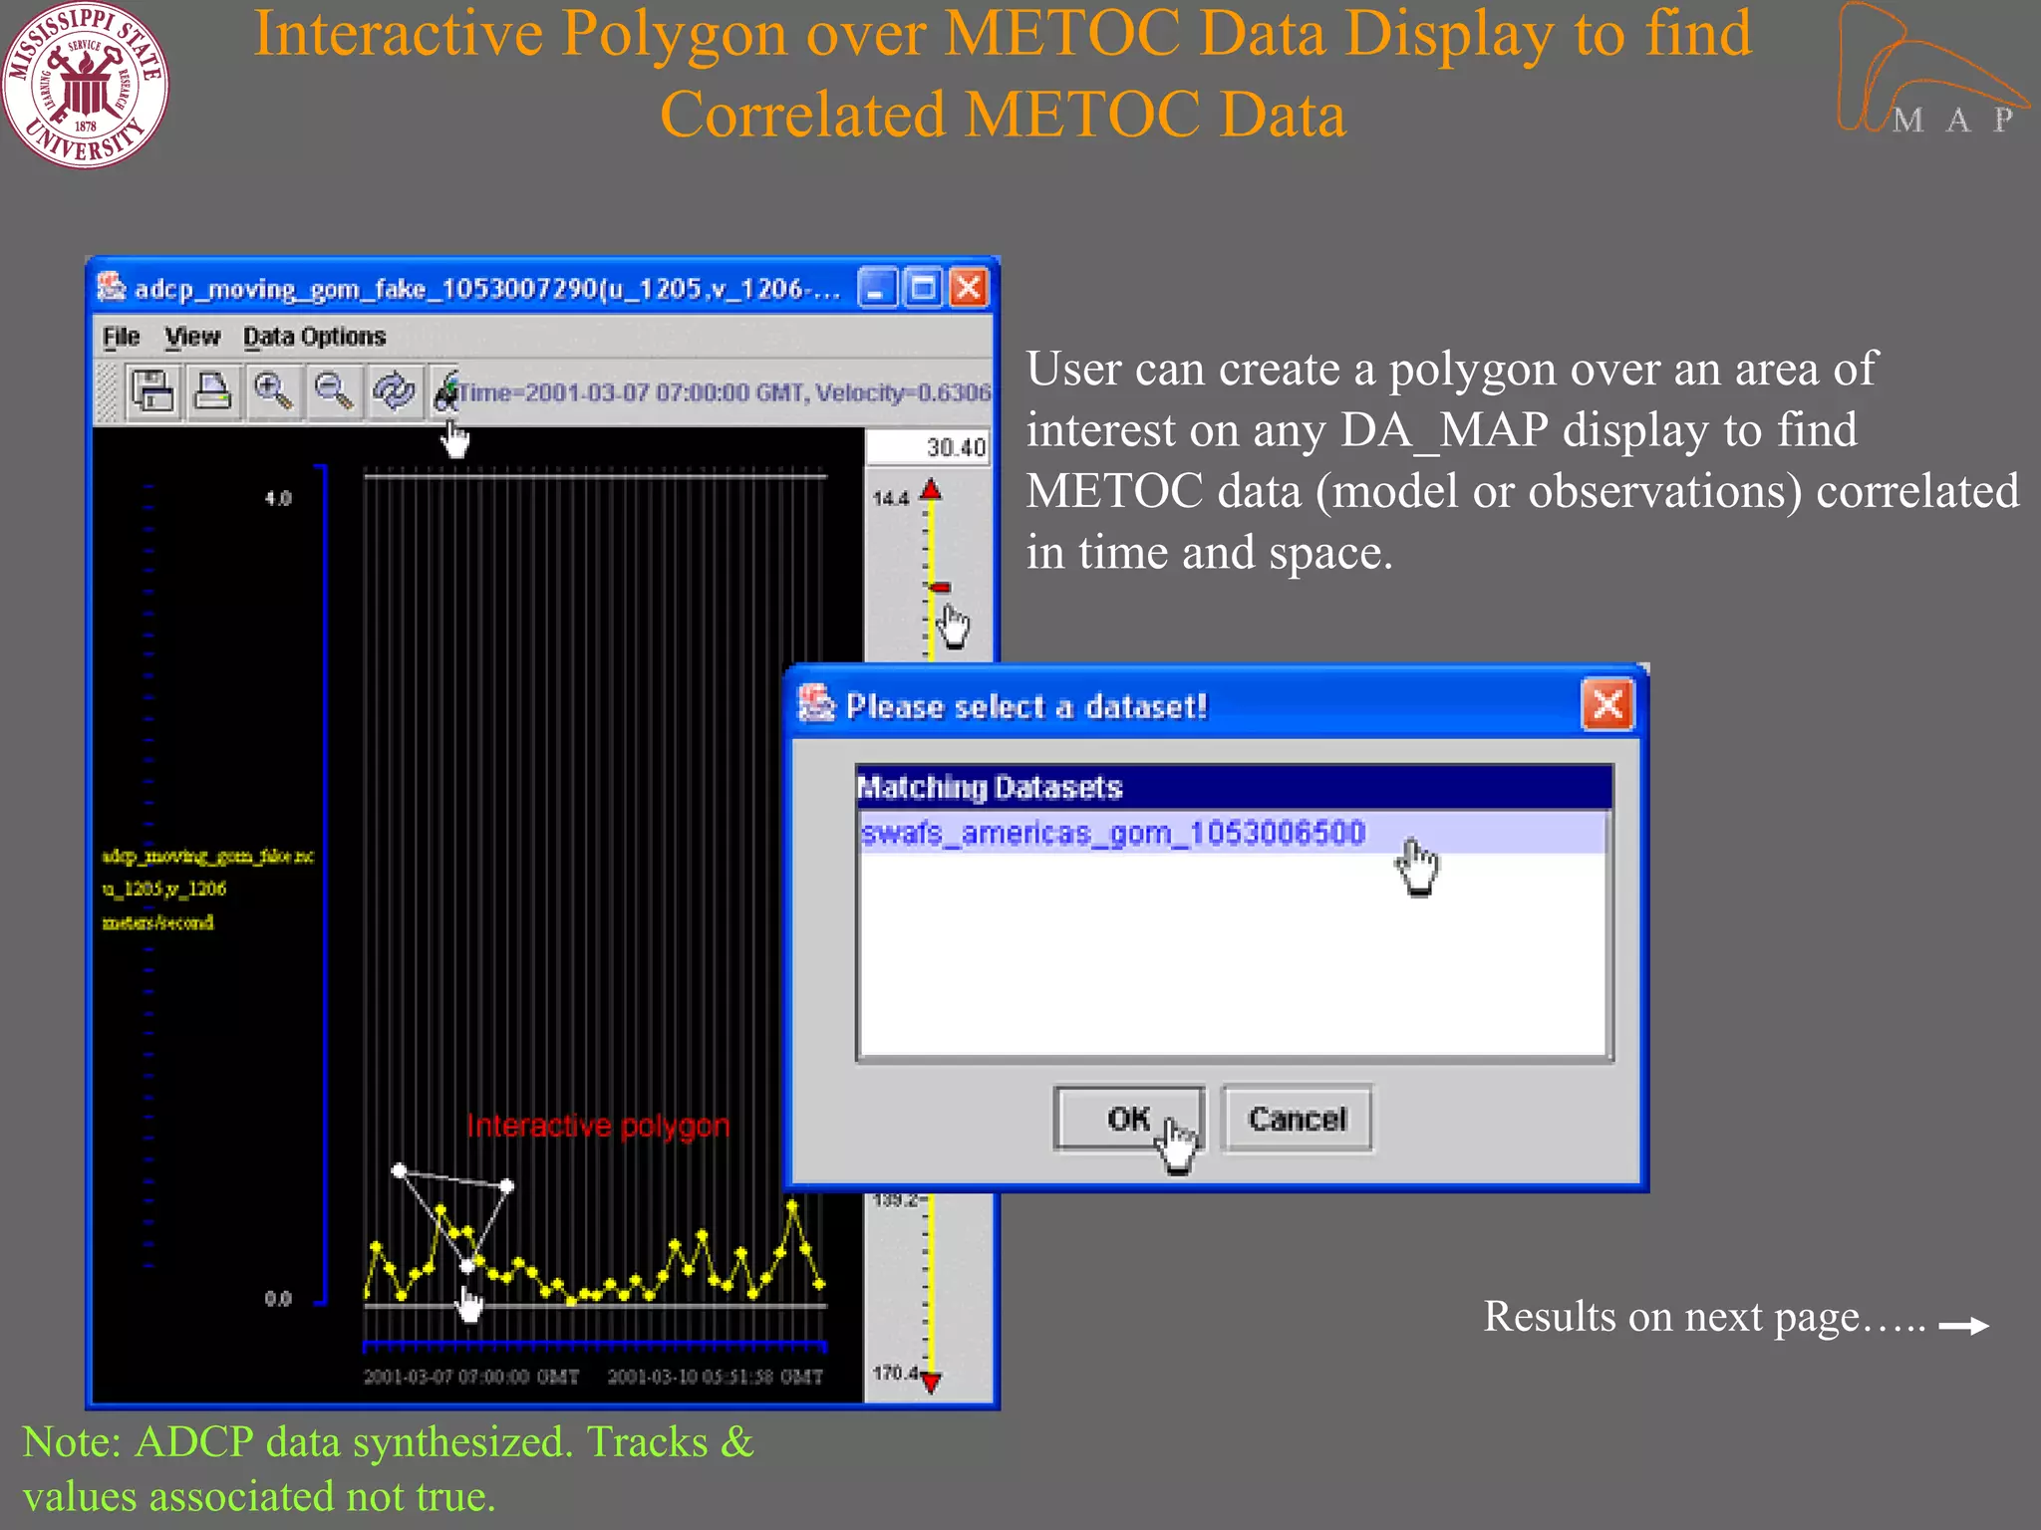Click the 4.0 y-axis value label

278,498
